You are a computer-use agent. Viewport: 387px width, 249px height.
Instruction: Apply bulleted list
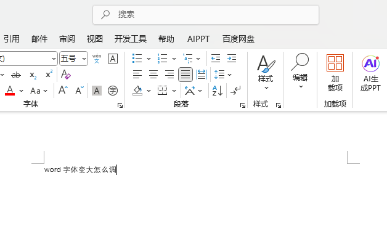(137, 59)
